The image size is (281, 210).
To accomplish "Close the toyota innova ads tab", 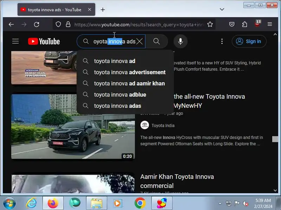I will click(x=90, y=9).
